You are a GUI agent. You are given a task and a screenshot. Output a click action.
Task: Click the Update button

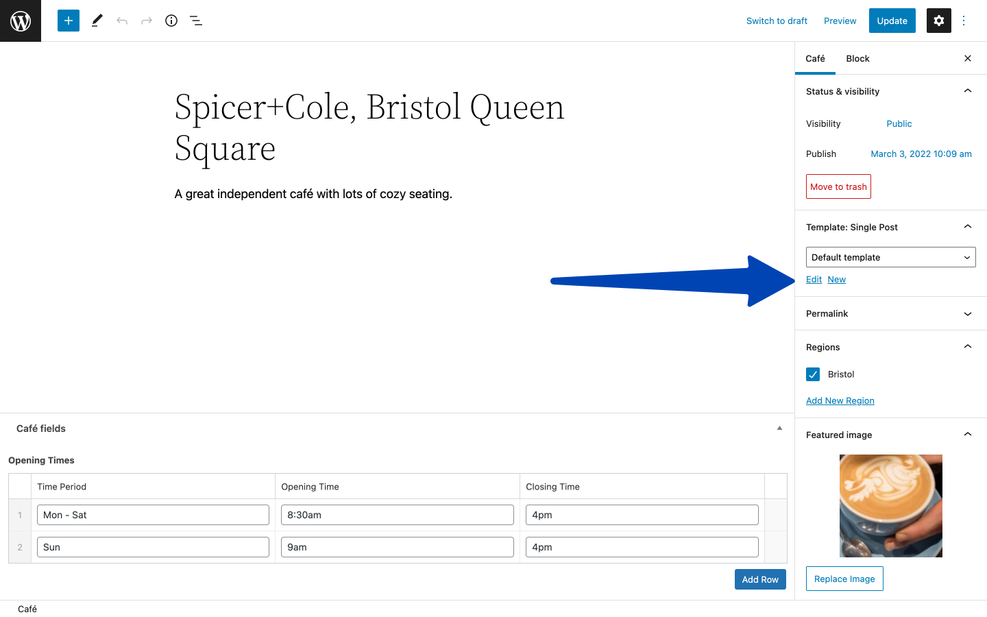[x=892, y=21]
